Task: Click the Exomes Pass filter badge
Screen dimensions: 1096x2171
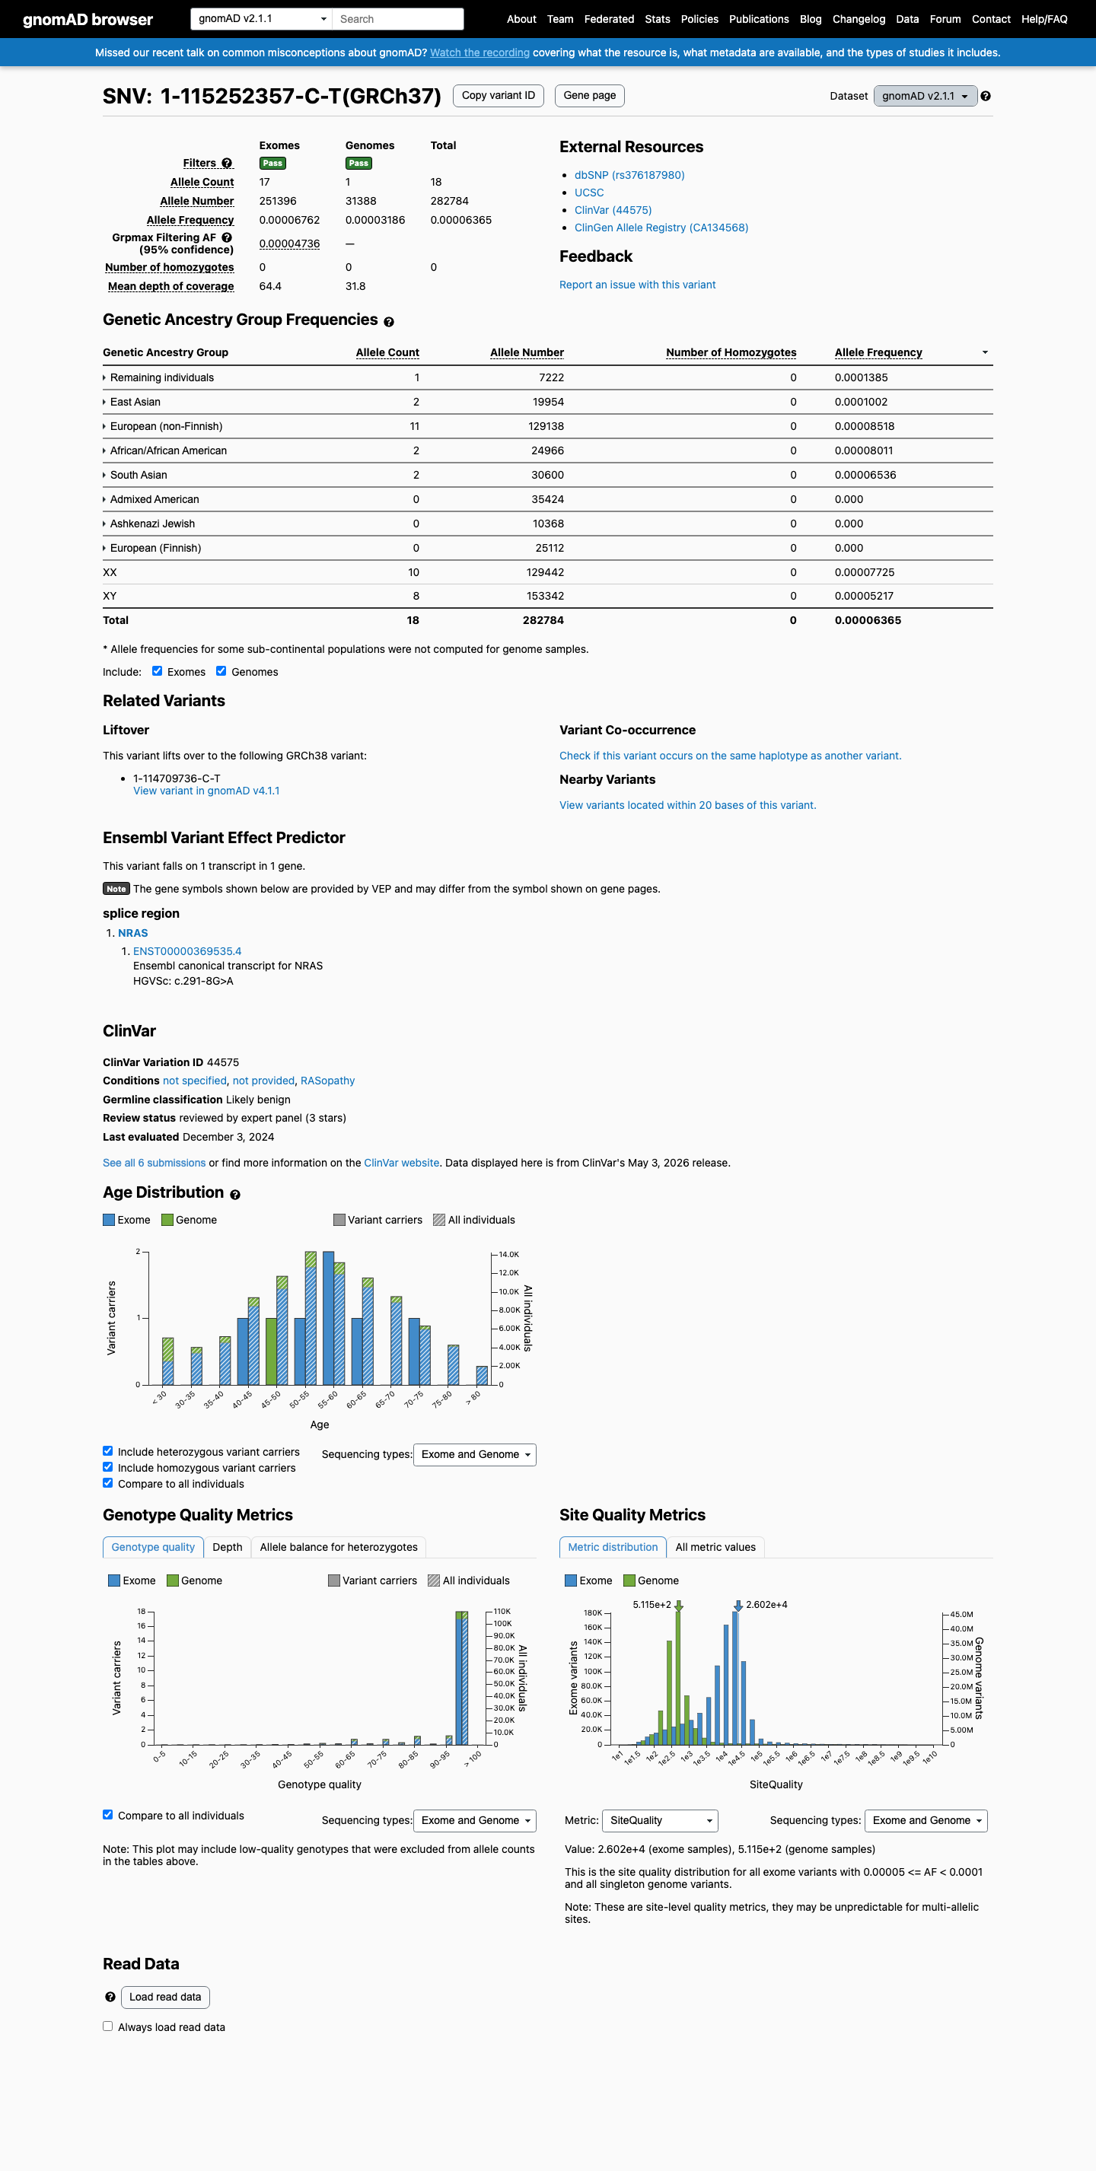Action: pyautogui.click(x=272, y=164)
